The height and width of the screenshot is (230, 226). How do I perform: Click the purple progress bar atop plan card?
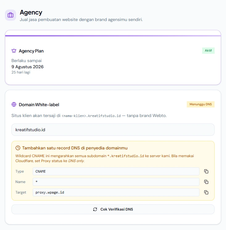tap(113, 36)
